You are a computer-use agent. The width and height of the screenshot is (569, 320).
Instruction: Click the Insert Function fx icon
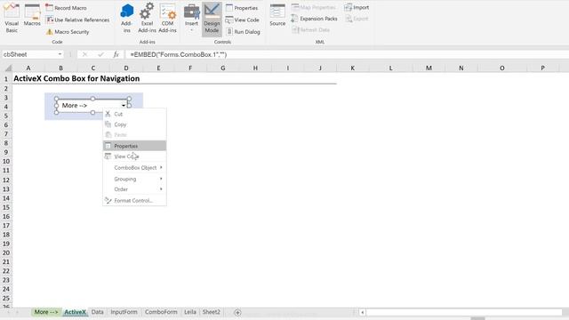pos(116,54)
